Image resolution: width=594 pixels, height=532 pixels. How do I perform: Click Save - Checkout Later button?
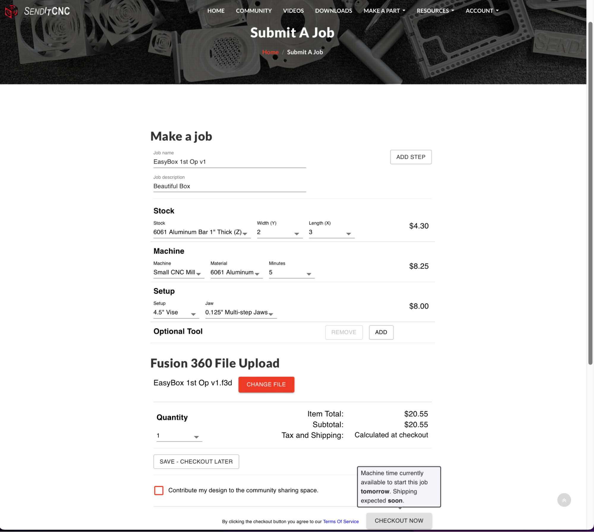point(196,462)
